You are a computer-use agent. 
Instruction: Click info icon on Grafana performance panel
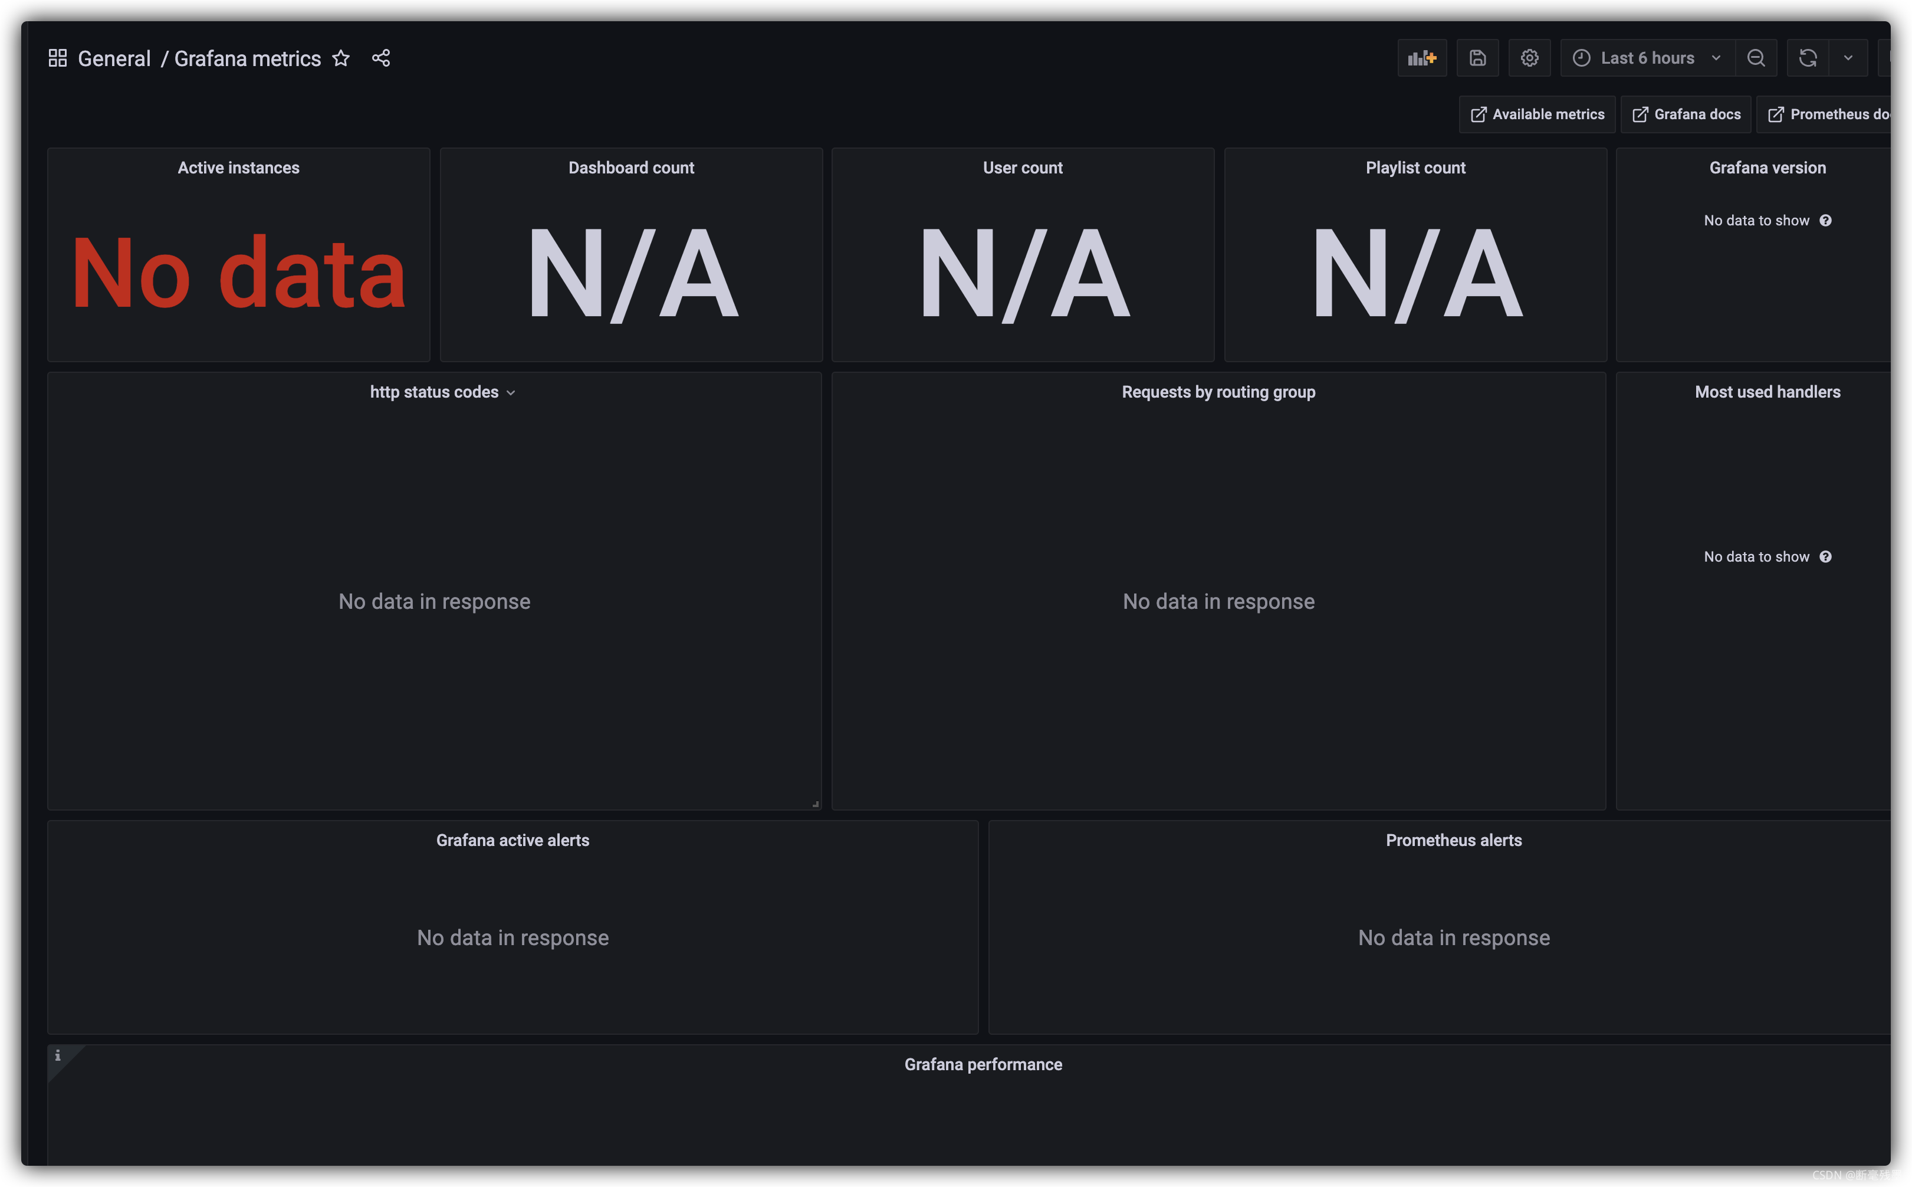[57, 1056]
